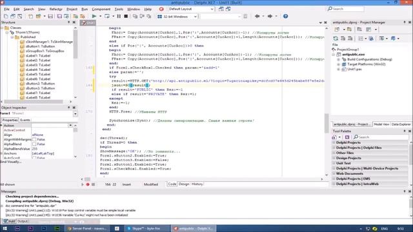Click the red record macro button under editor

(x=88, y=184)
